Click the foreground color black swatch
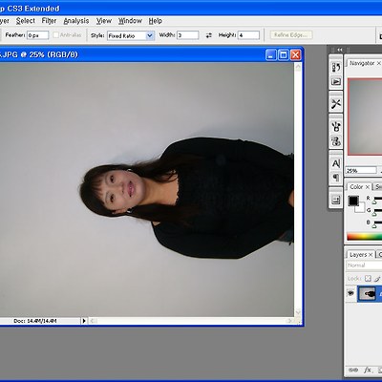The width and height of the screenshot is (382, 382). [x=352, y=201]
